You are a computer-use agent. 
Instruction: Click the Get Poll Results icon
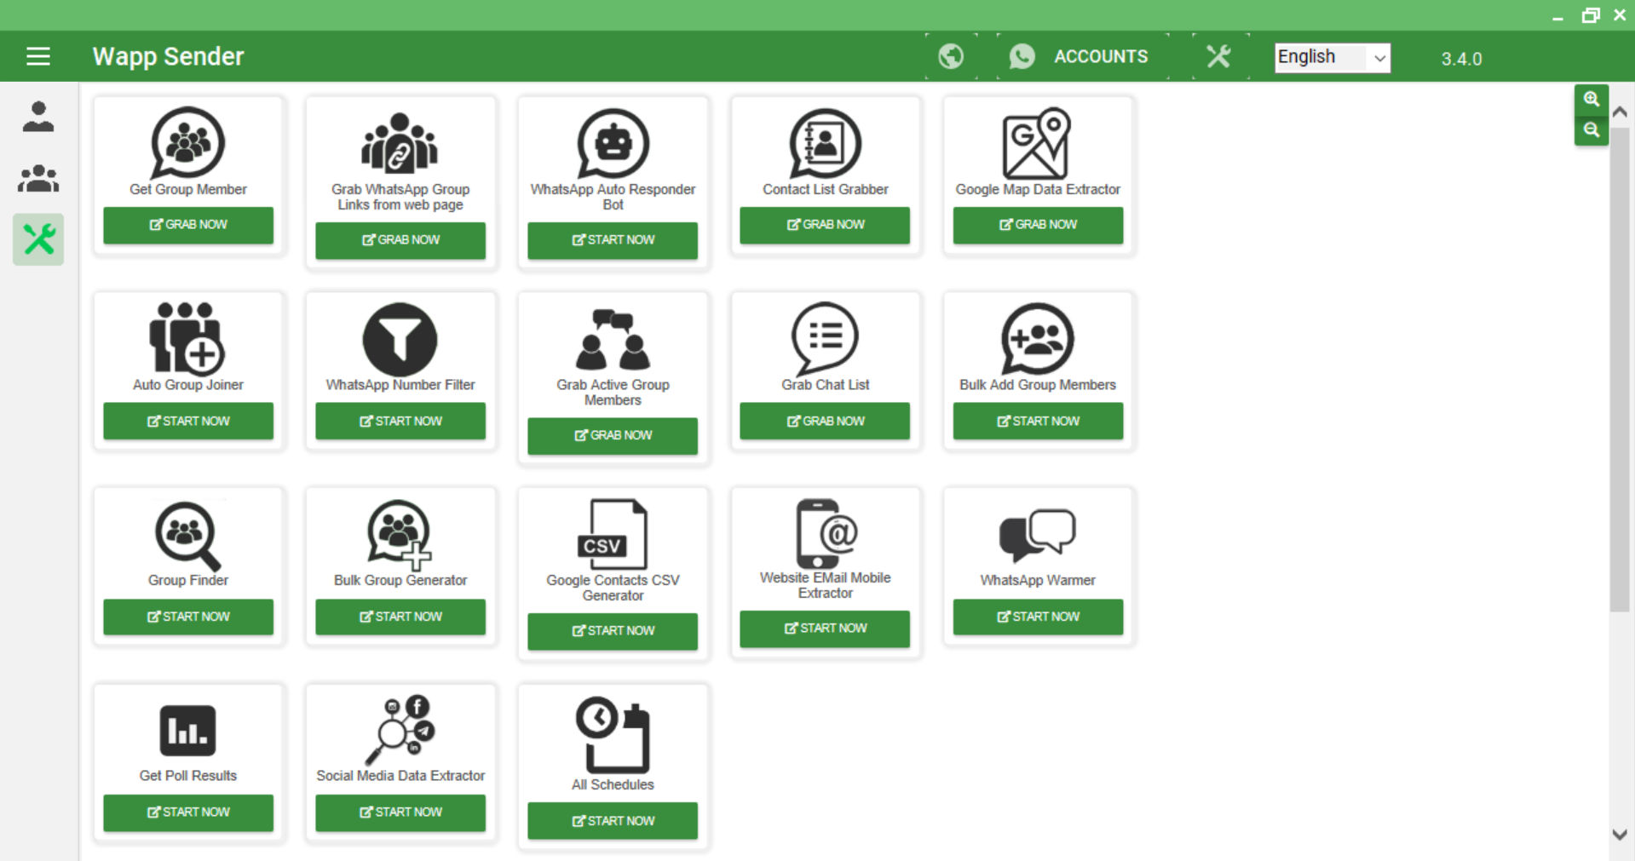187,731
